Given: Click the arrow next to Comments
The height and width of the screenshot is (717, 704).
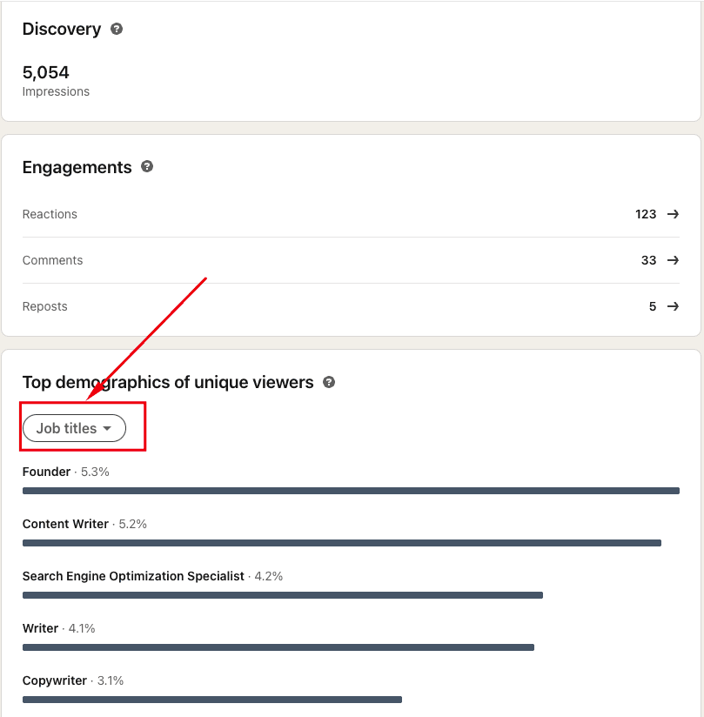Looking at the screenshot, I should pos(672,260).
